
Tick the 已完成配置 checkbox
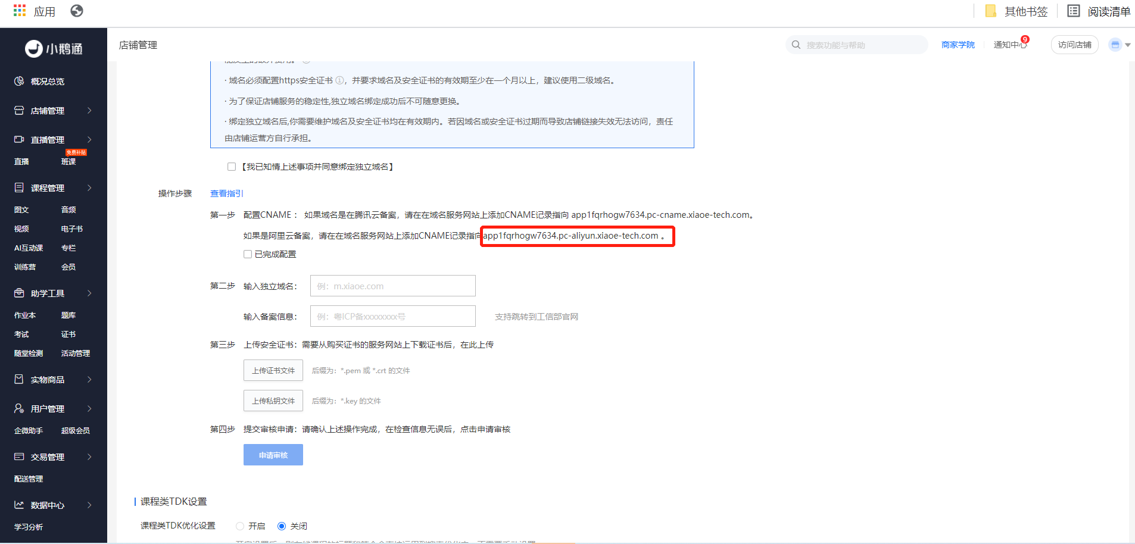(248, 254)
